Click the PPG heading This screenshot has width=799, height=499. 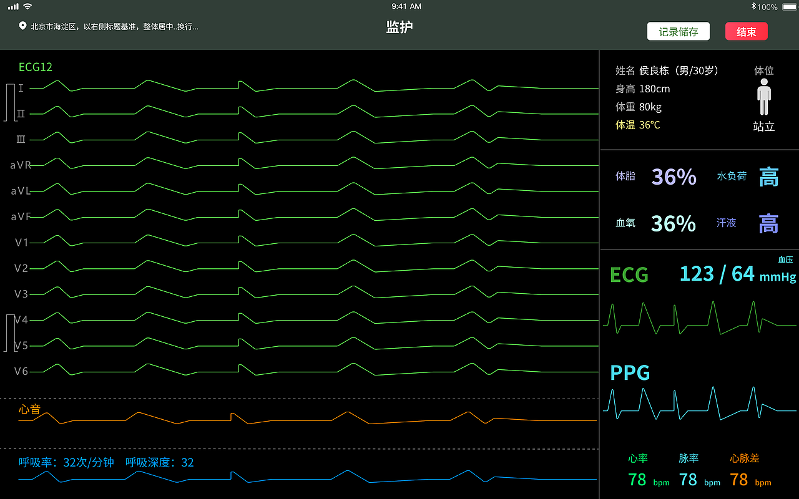coord(630,373)
